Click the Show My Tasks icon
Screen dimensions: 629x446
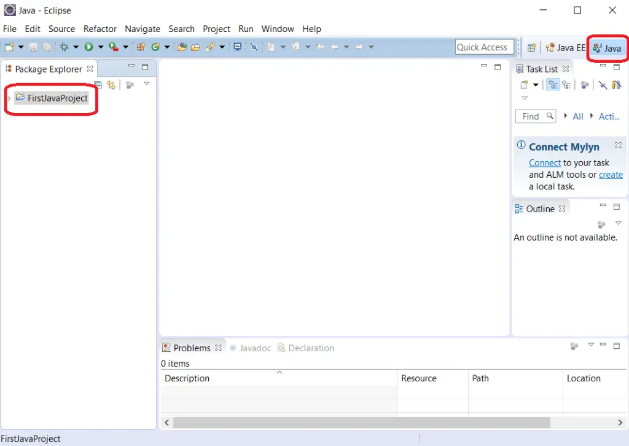point(616,85)
